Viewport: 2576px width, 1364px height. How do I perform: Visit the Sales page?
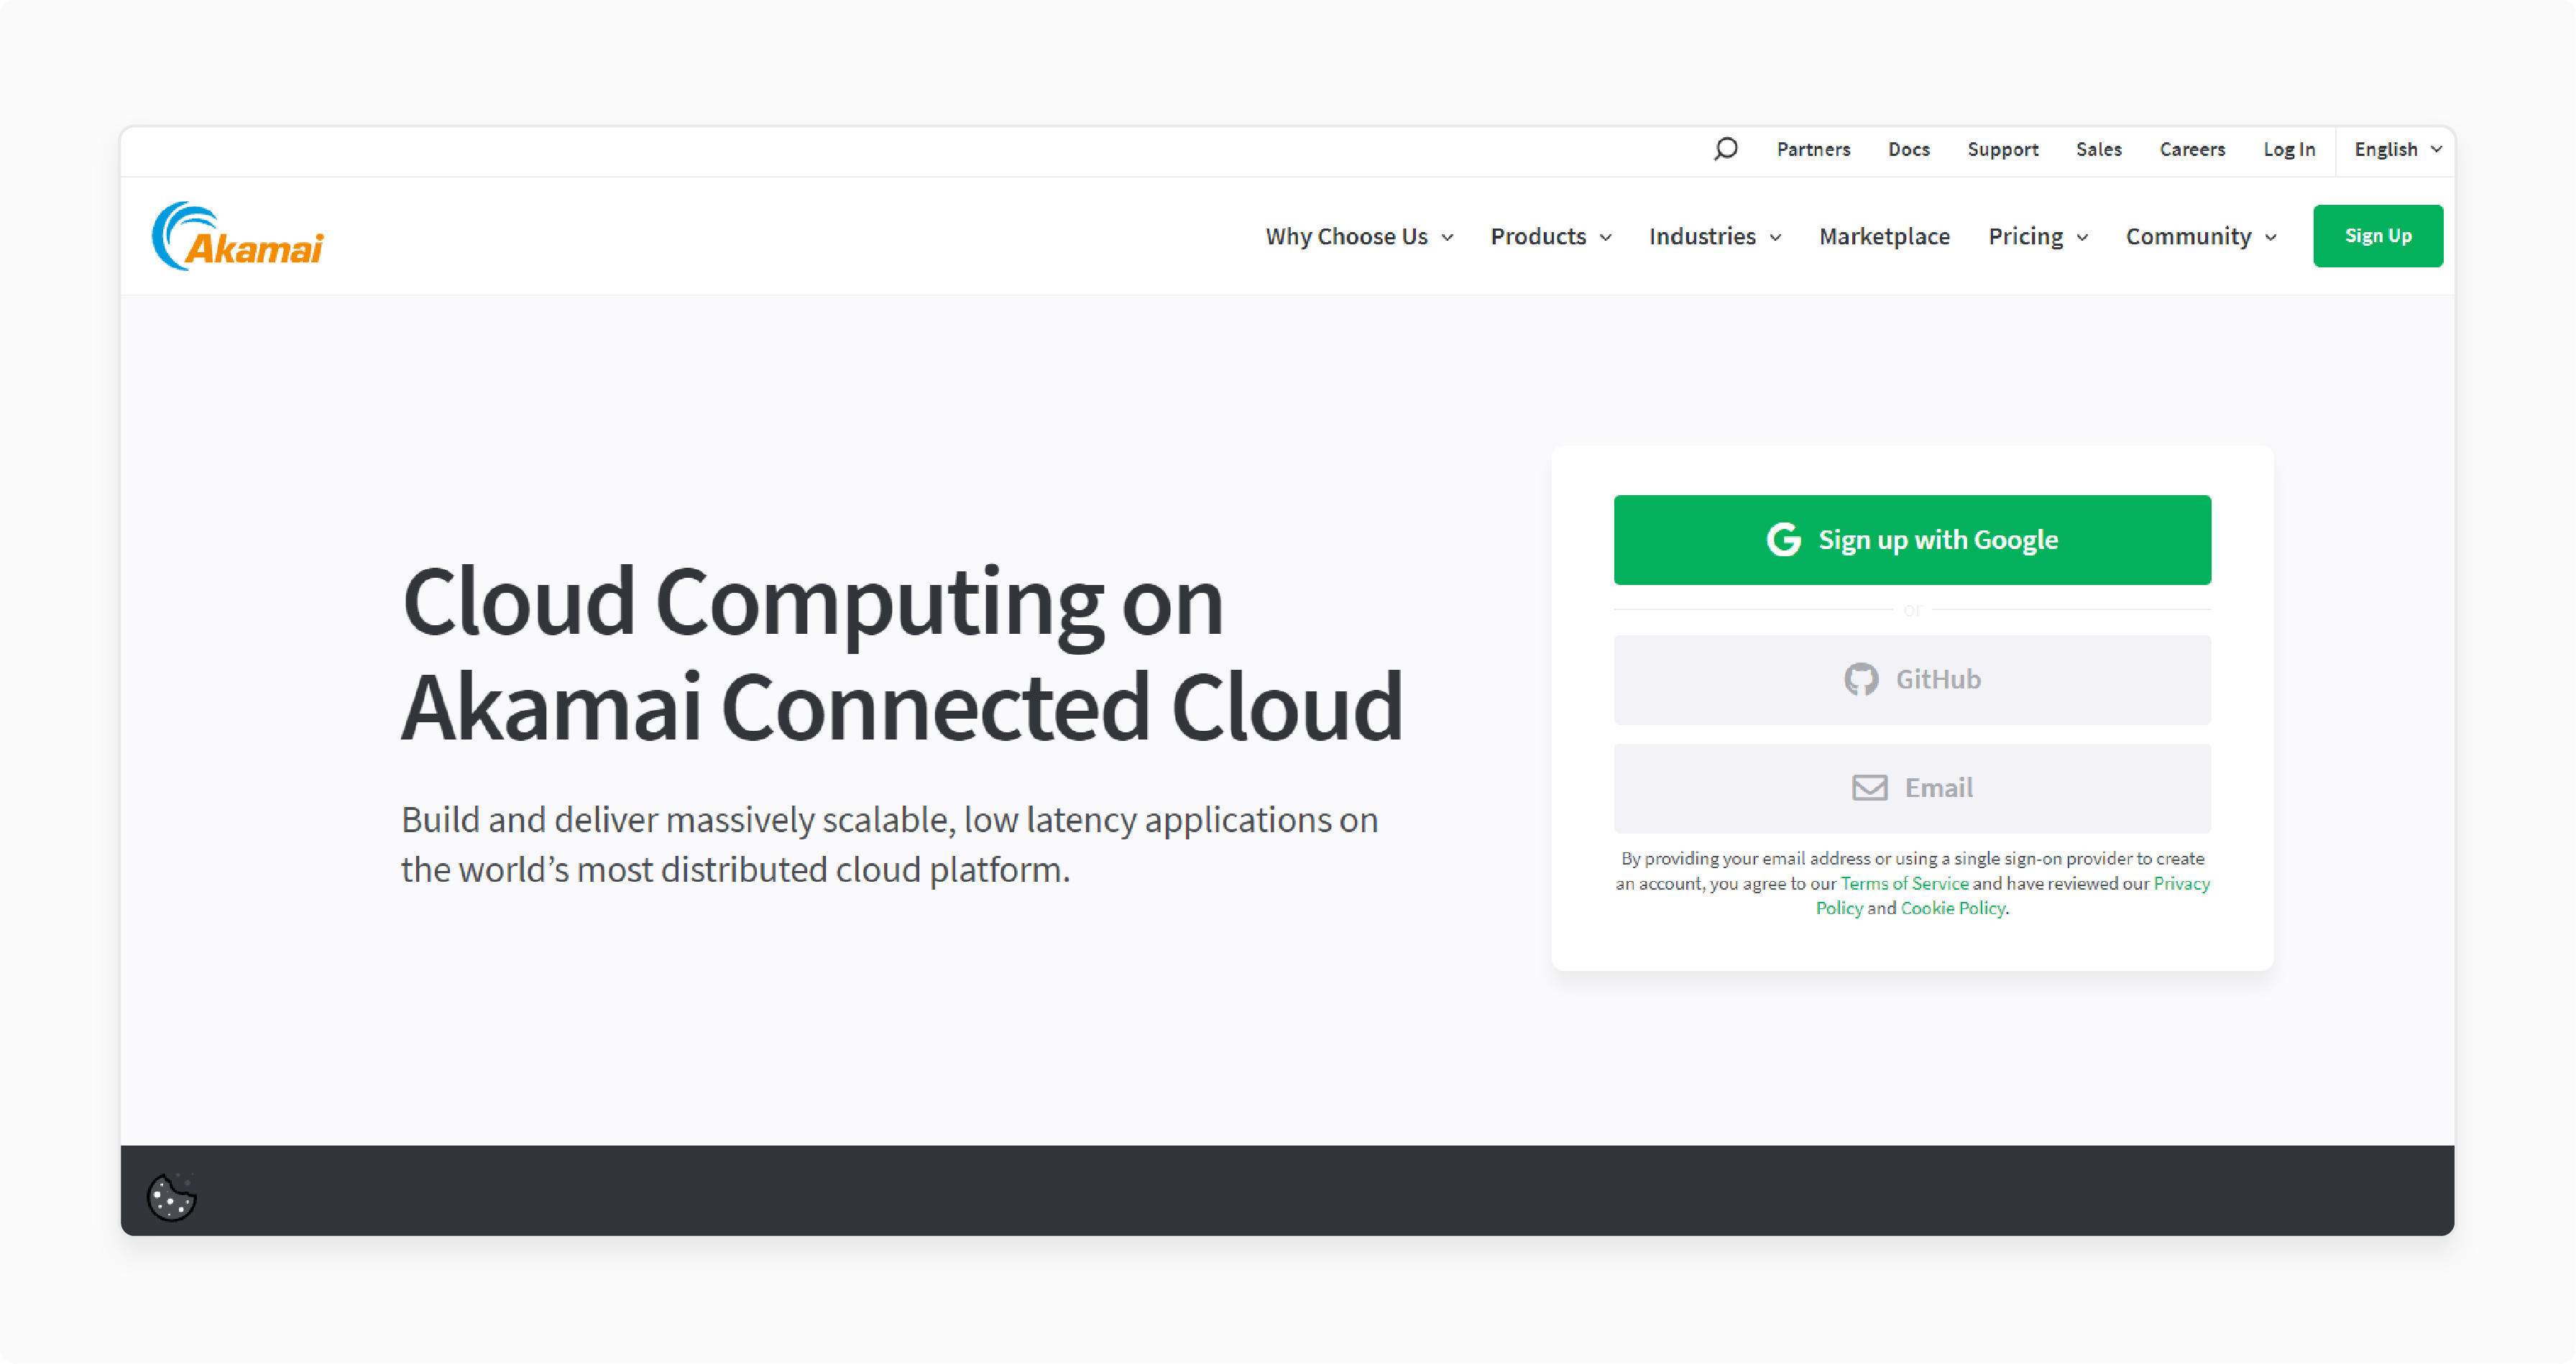coord(2098,149)
